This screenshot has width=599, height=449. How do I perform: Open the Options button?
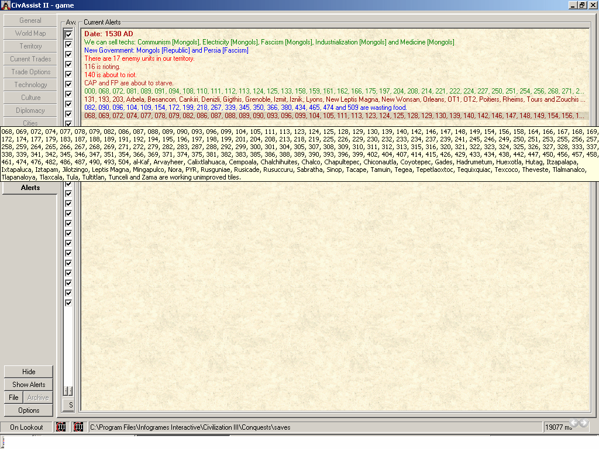click(29, 410)
